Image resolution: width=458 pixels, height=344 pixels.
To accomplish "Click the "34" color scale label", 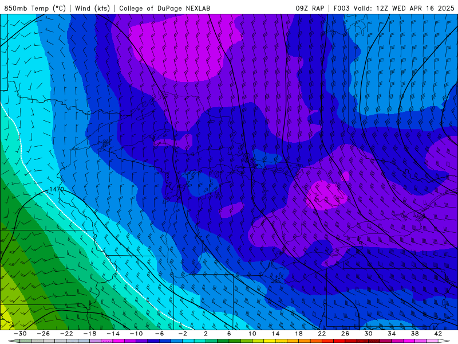I will click(392, 334).
